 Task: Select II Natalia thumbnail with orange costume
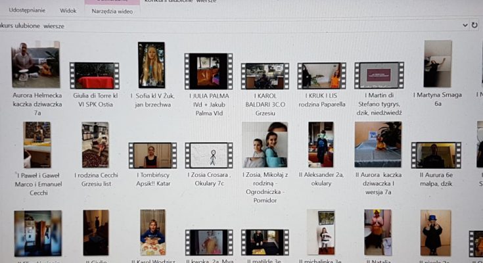click(x=378, y=233)
